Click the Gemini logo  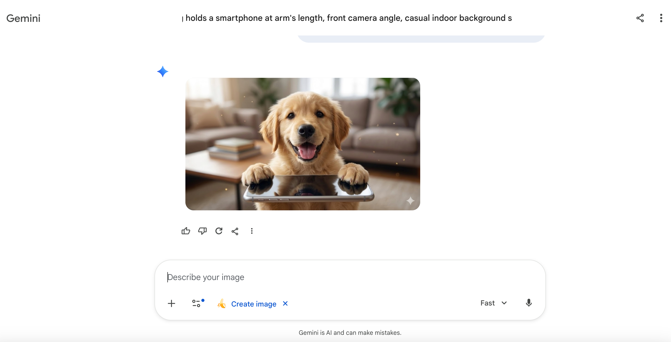coord(23,18)
